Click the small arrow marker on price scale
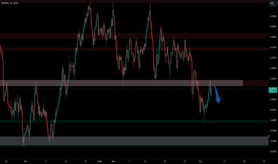Screen dimensions: 278x164 [x=269, y=136]
